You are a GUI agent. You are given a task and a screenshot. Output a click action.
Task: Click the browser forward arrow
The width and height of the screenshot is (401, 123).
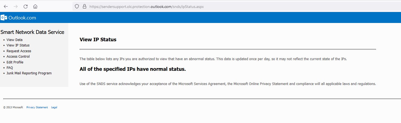[x=16, y=6]
